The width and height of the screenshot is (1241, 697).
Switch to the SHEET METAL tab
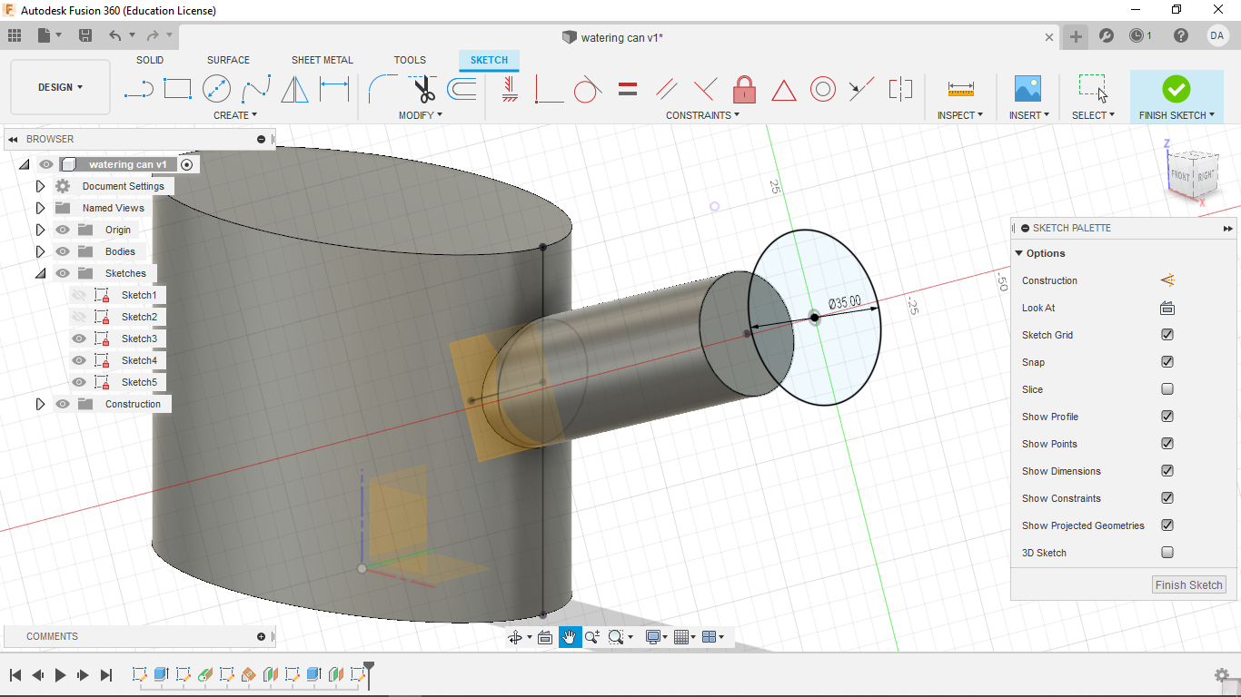point(323,60)
